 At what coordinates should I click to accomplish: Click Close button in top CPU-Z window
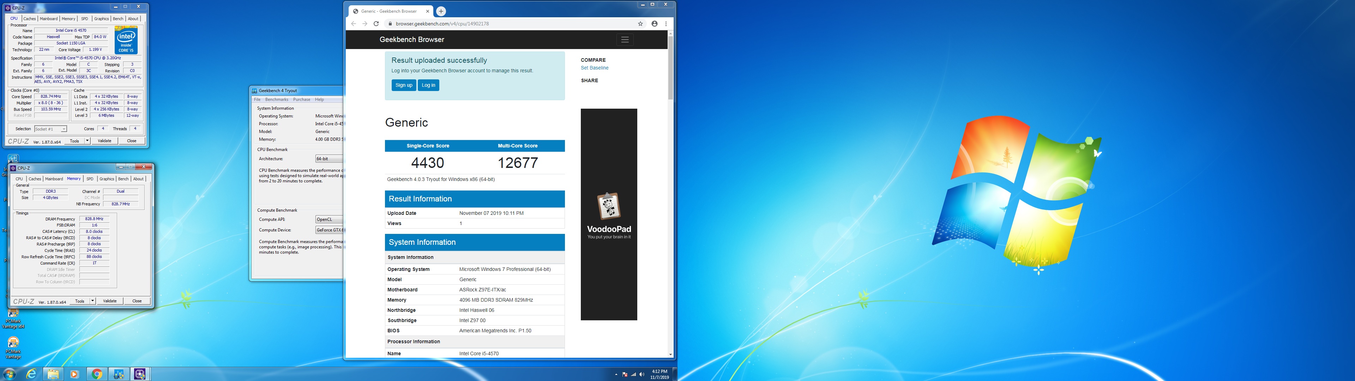[132, 141]
